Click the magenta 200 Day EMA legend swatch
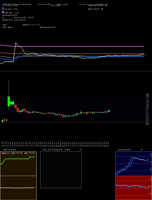 pyautogui.click(x=3, y=12)
